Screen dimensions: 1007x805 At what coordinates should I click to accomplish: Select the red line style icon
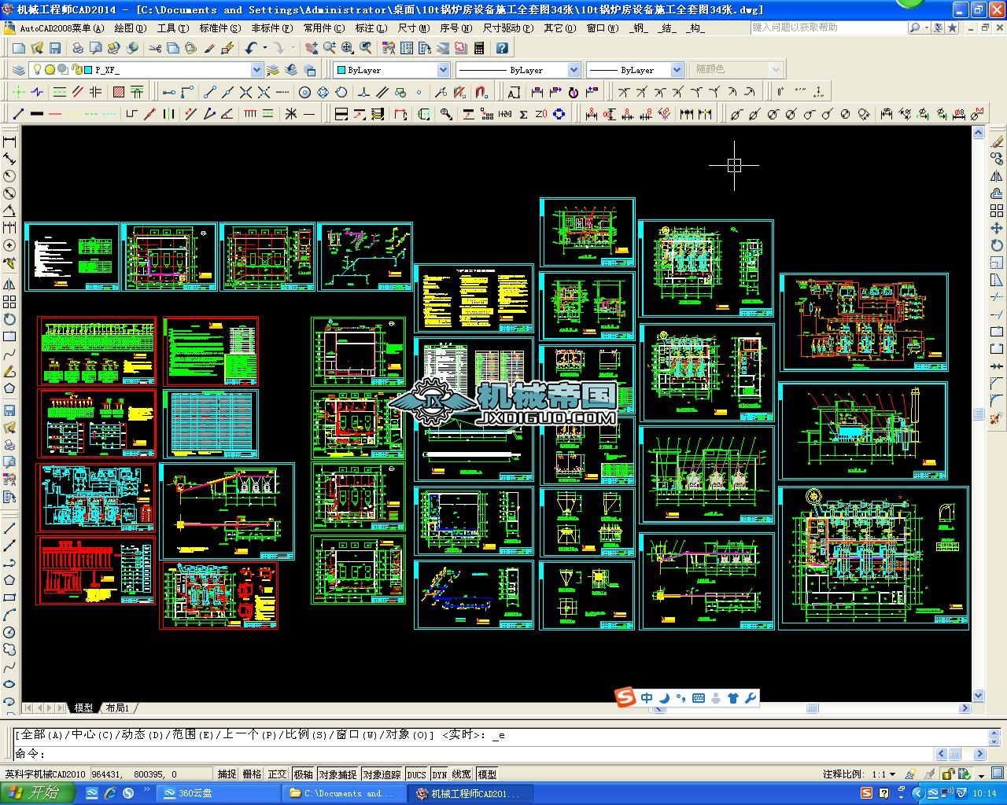coord(55,114)
